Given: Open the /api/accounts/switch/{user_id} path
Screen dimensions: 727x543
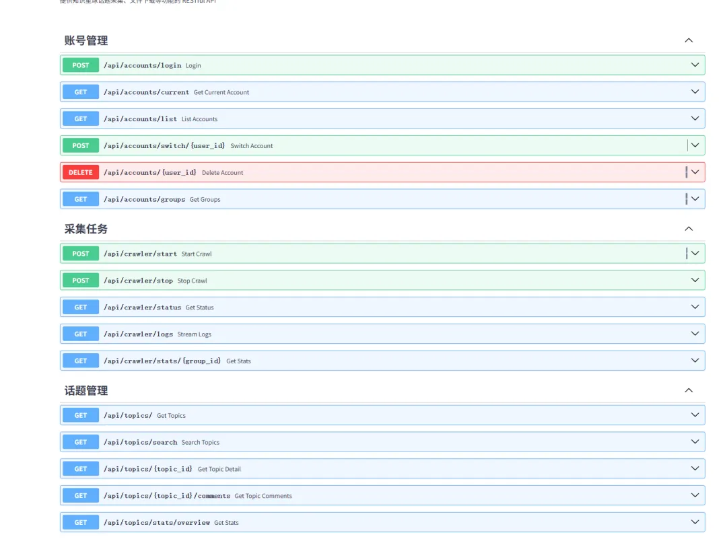Looking at the screenshot, I should [x=164, y=145].
